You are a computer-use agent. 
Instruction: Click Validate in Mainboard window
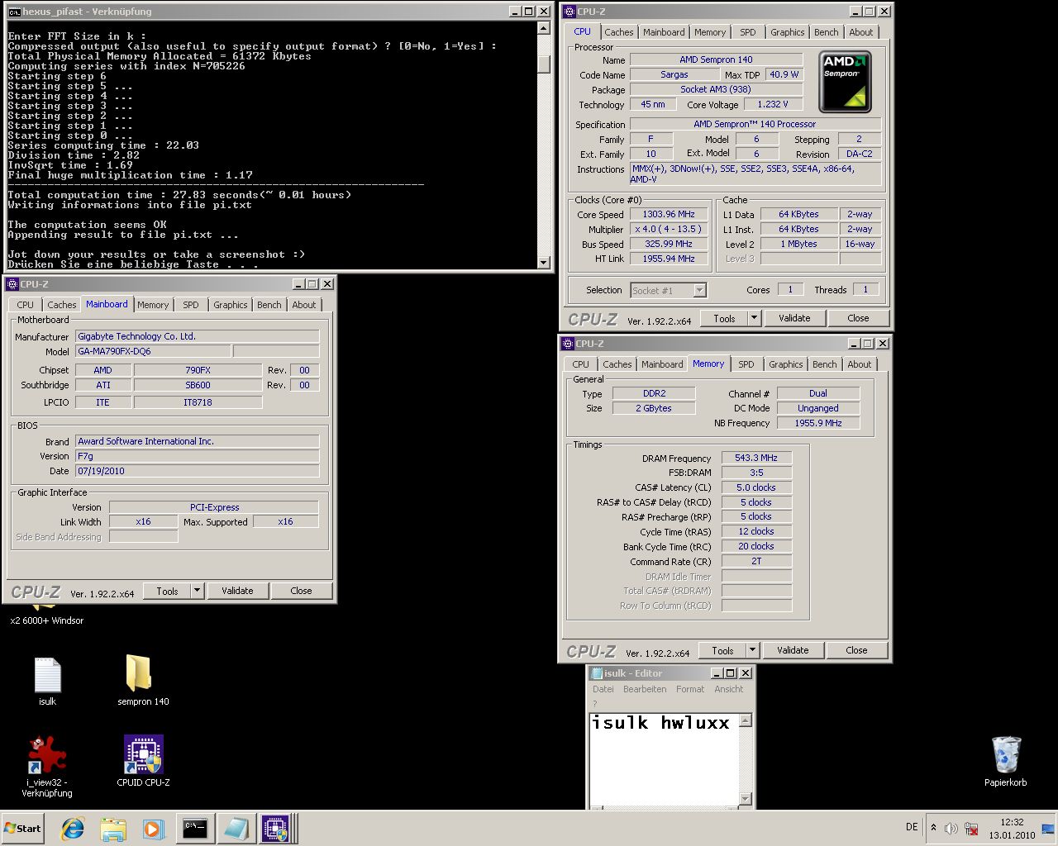pyautogui.click(x=237, y=591)
